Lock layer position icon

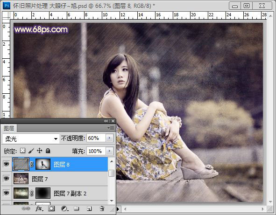(x=39, y=151)
